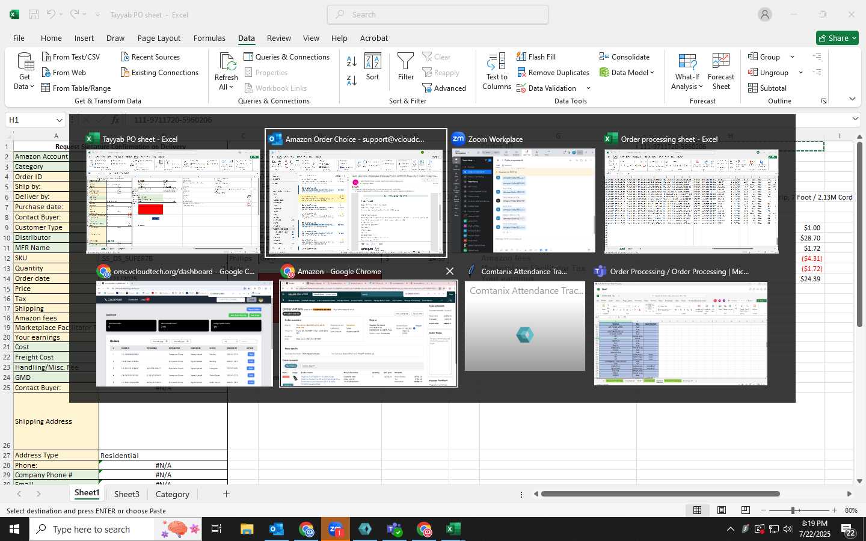
Task: Sort Z to A descending
Action: click(352, 80)
